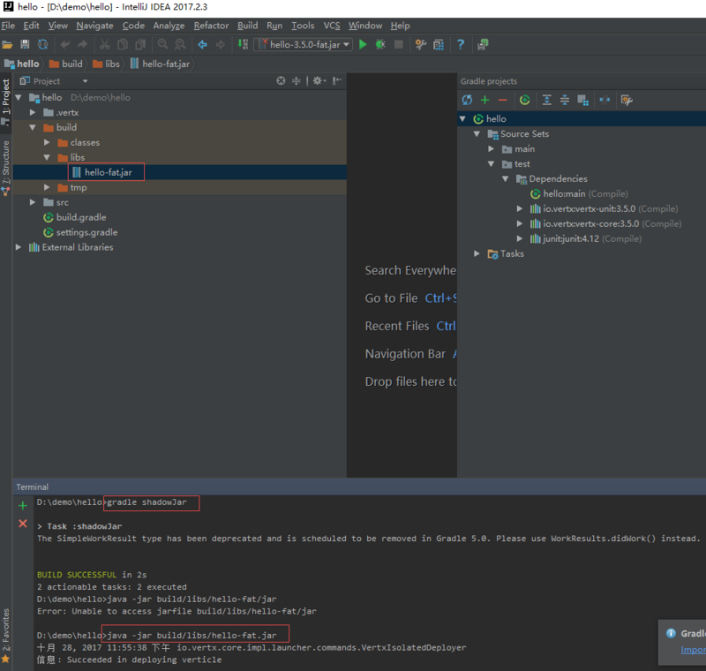
Task: Click the Build project icon
Action: pyautogui.click(x=243, y=44)
